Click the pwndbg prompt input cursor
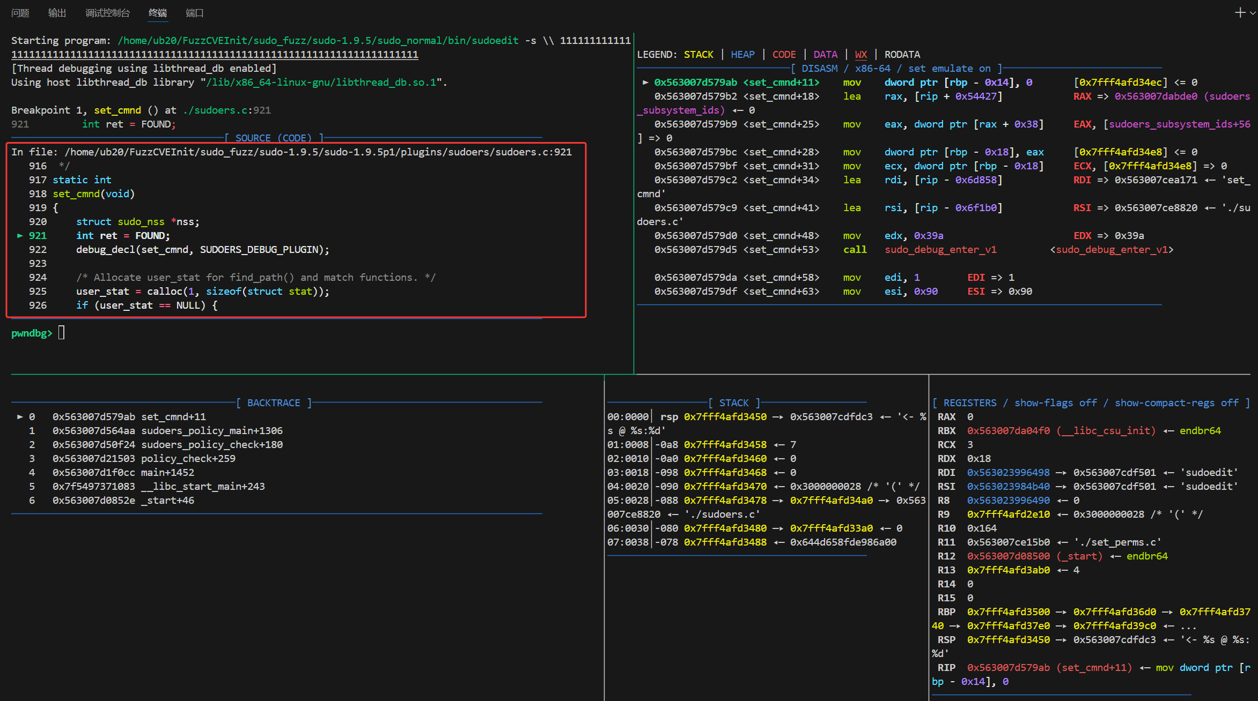Viewport: 1258px width, 701px height. click(61, 333)
